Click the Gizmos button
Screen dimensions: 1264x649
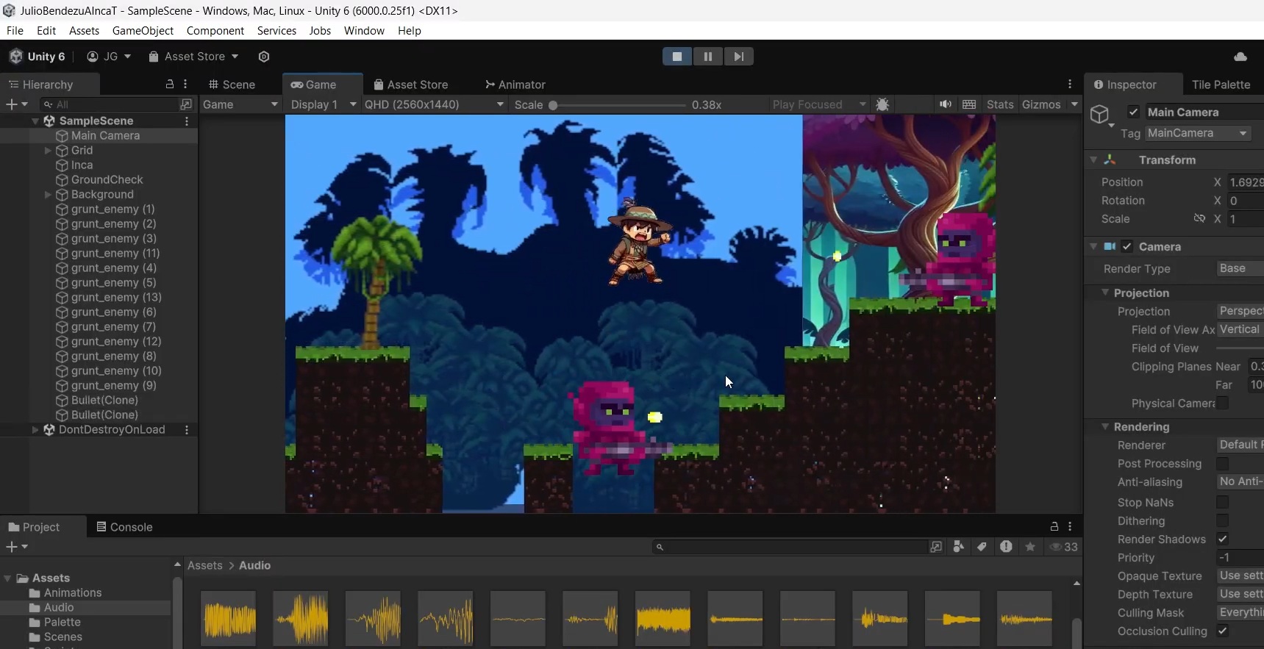(x=1040, y=104)
